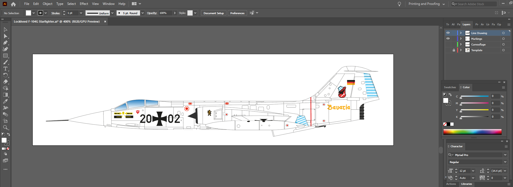Select the Gradient tool in toolbar
Screen dimensions: 513x187
(5, 95)
